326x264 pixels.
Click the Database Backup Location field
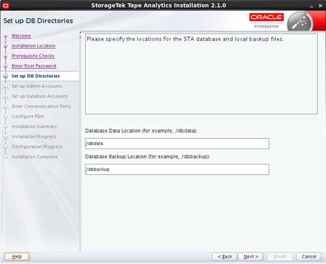tap(177, 169)
